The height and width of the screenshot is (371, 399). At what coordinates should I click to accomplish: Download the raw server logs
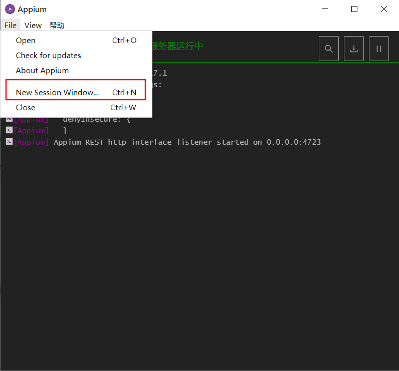tap(354, 49)
